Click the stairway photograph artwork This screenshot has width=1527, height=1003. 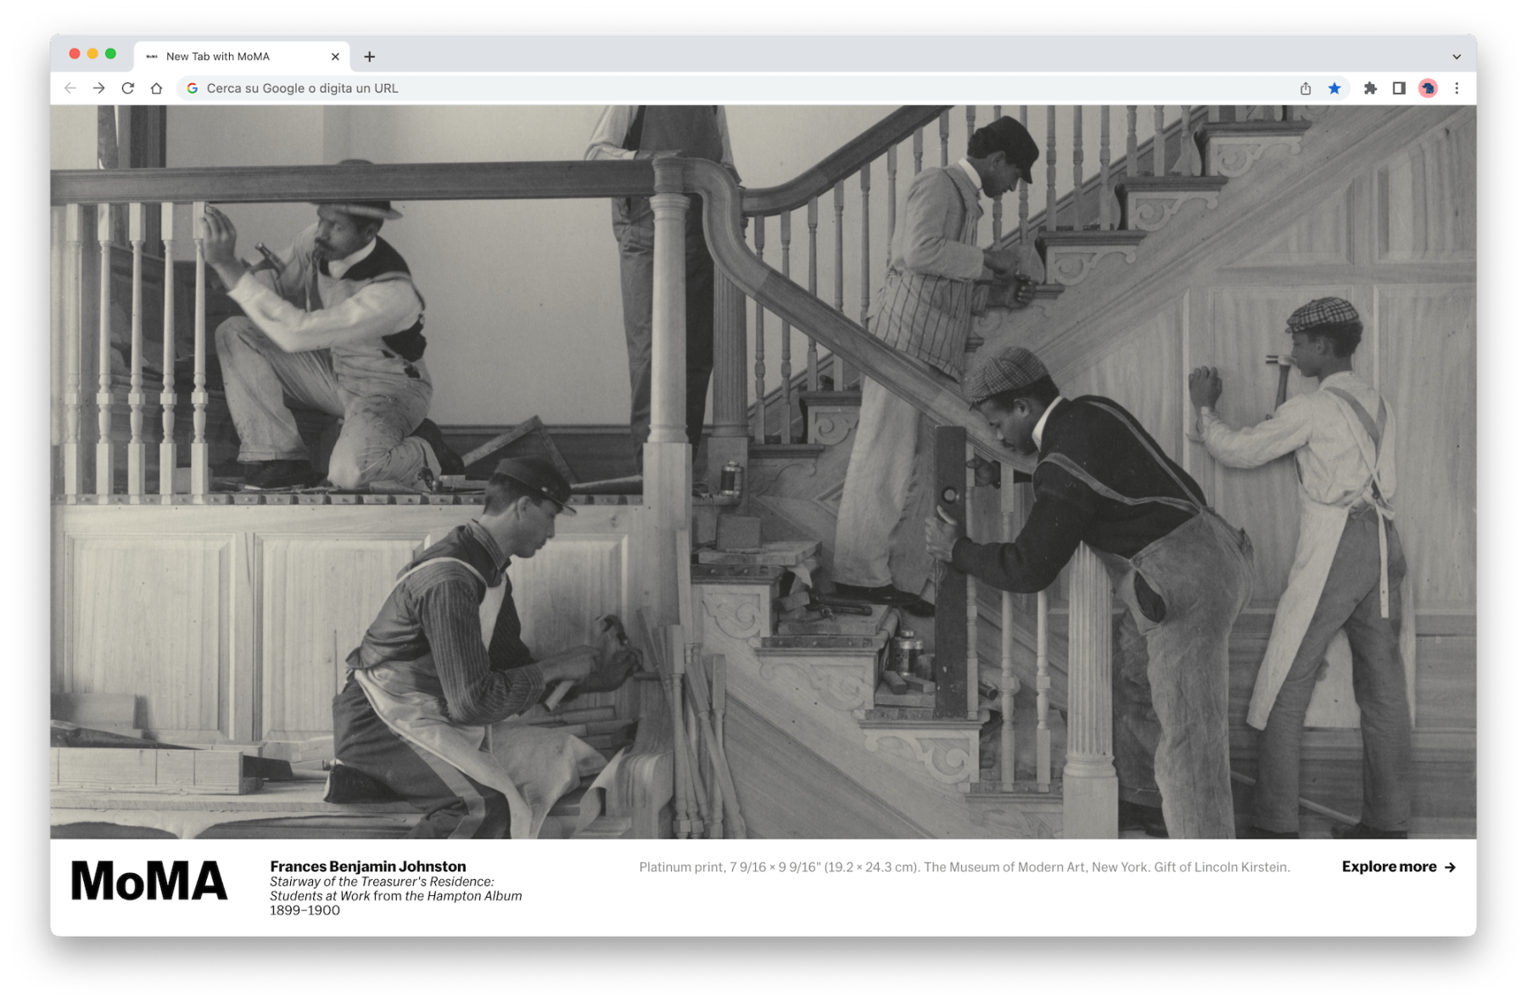pyautogui.click(x=763, y=472)
